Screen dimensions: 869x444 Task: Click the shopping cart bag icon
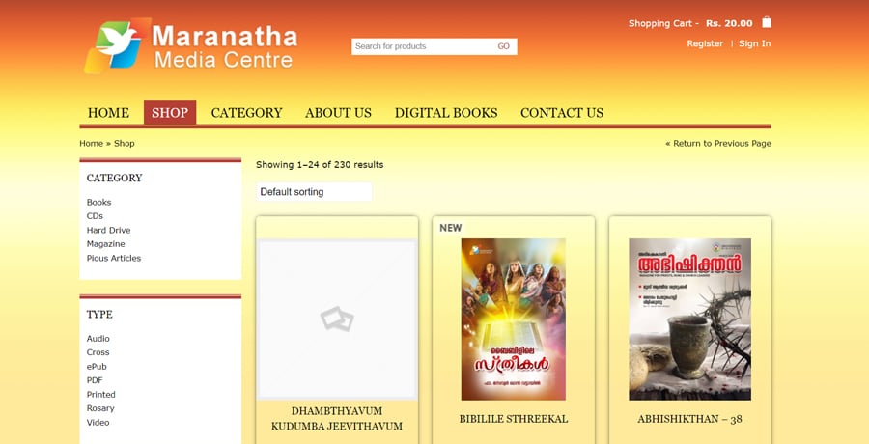[767, 22]
